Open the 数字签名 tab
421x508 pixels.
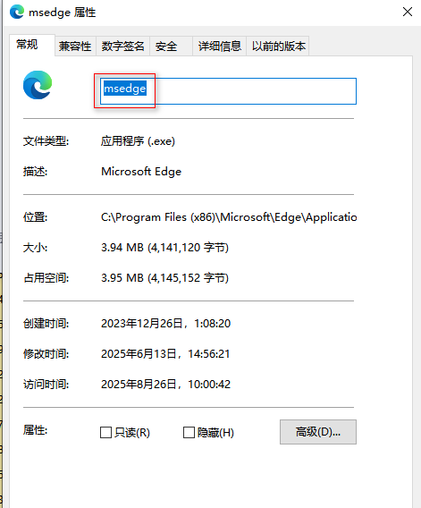point(122,46)
